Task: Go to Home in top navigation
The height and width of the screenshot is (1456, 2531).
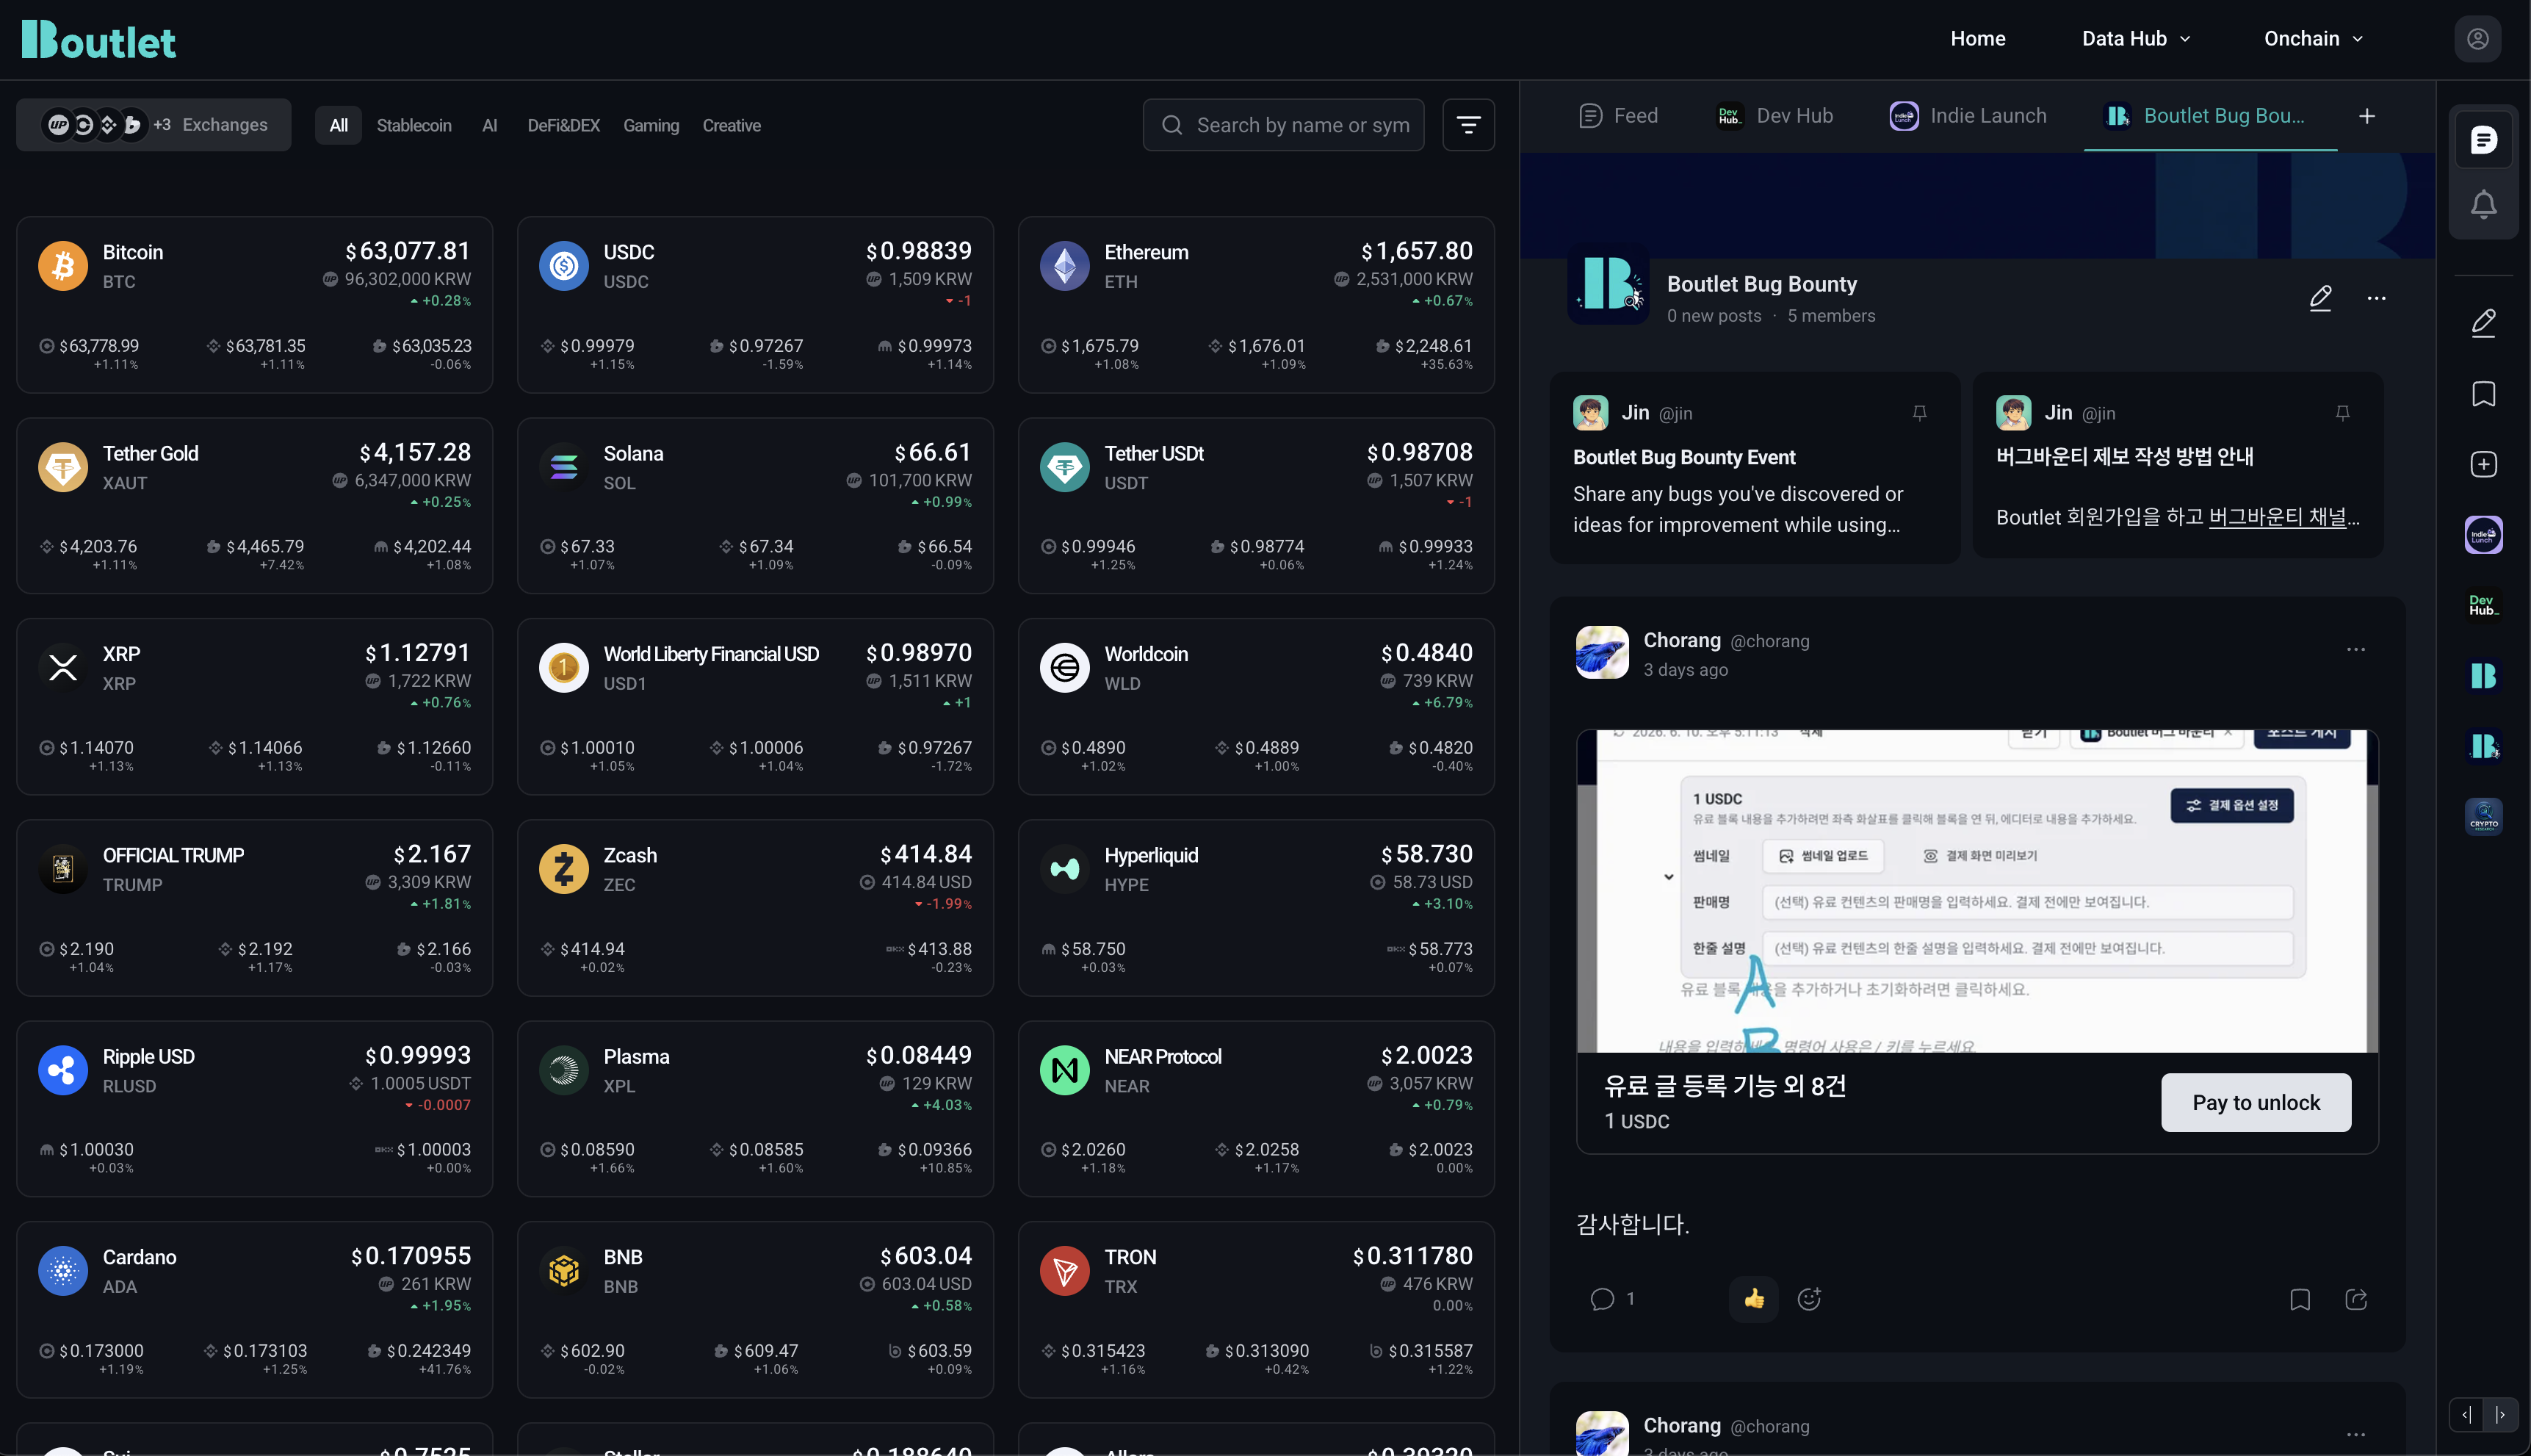Action: pyautogui.click(x=1977, y=39)
